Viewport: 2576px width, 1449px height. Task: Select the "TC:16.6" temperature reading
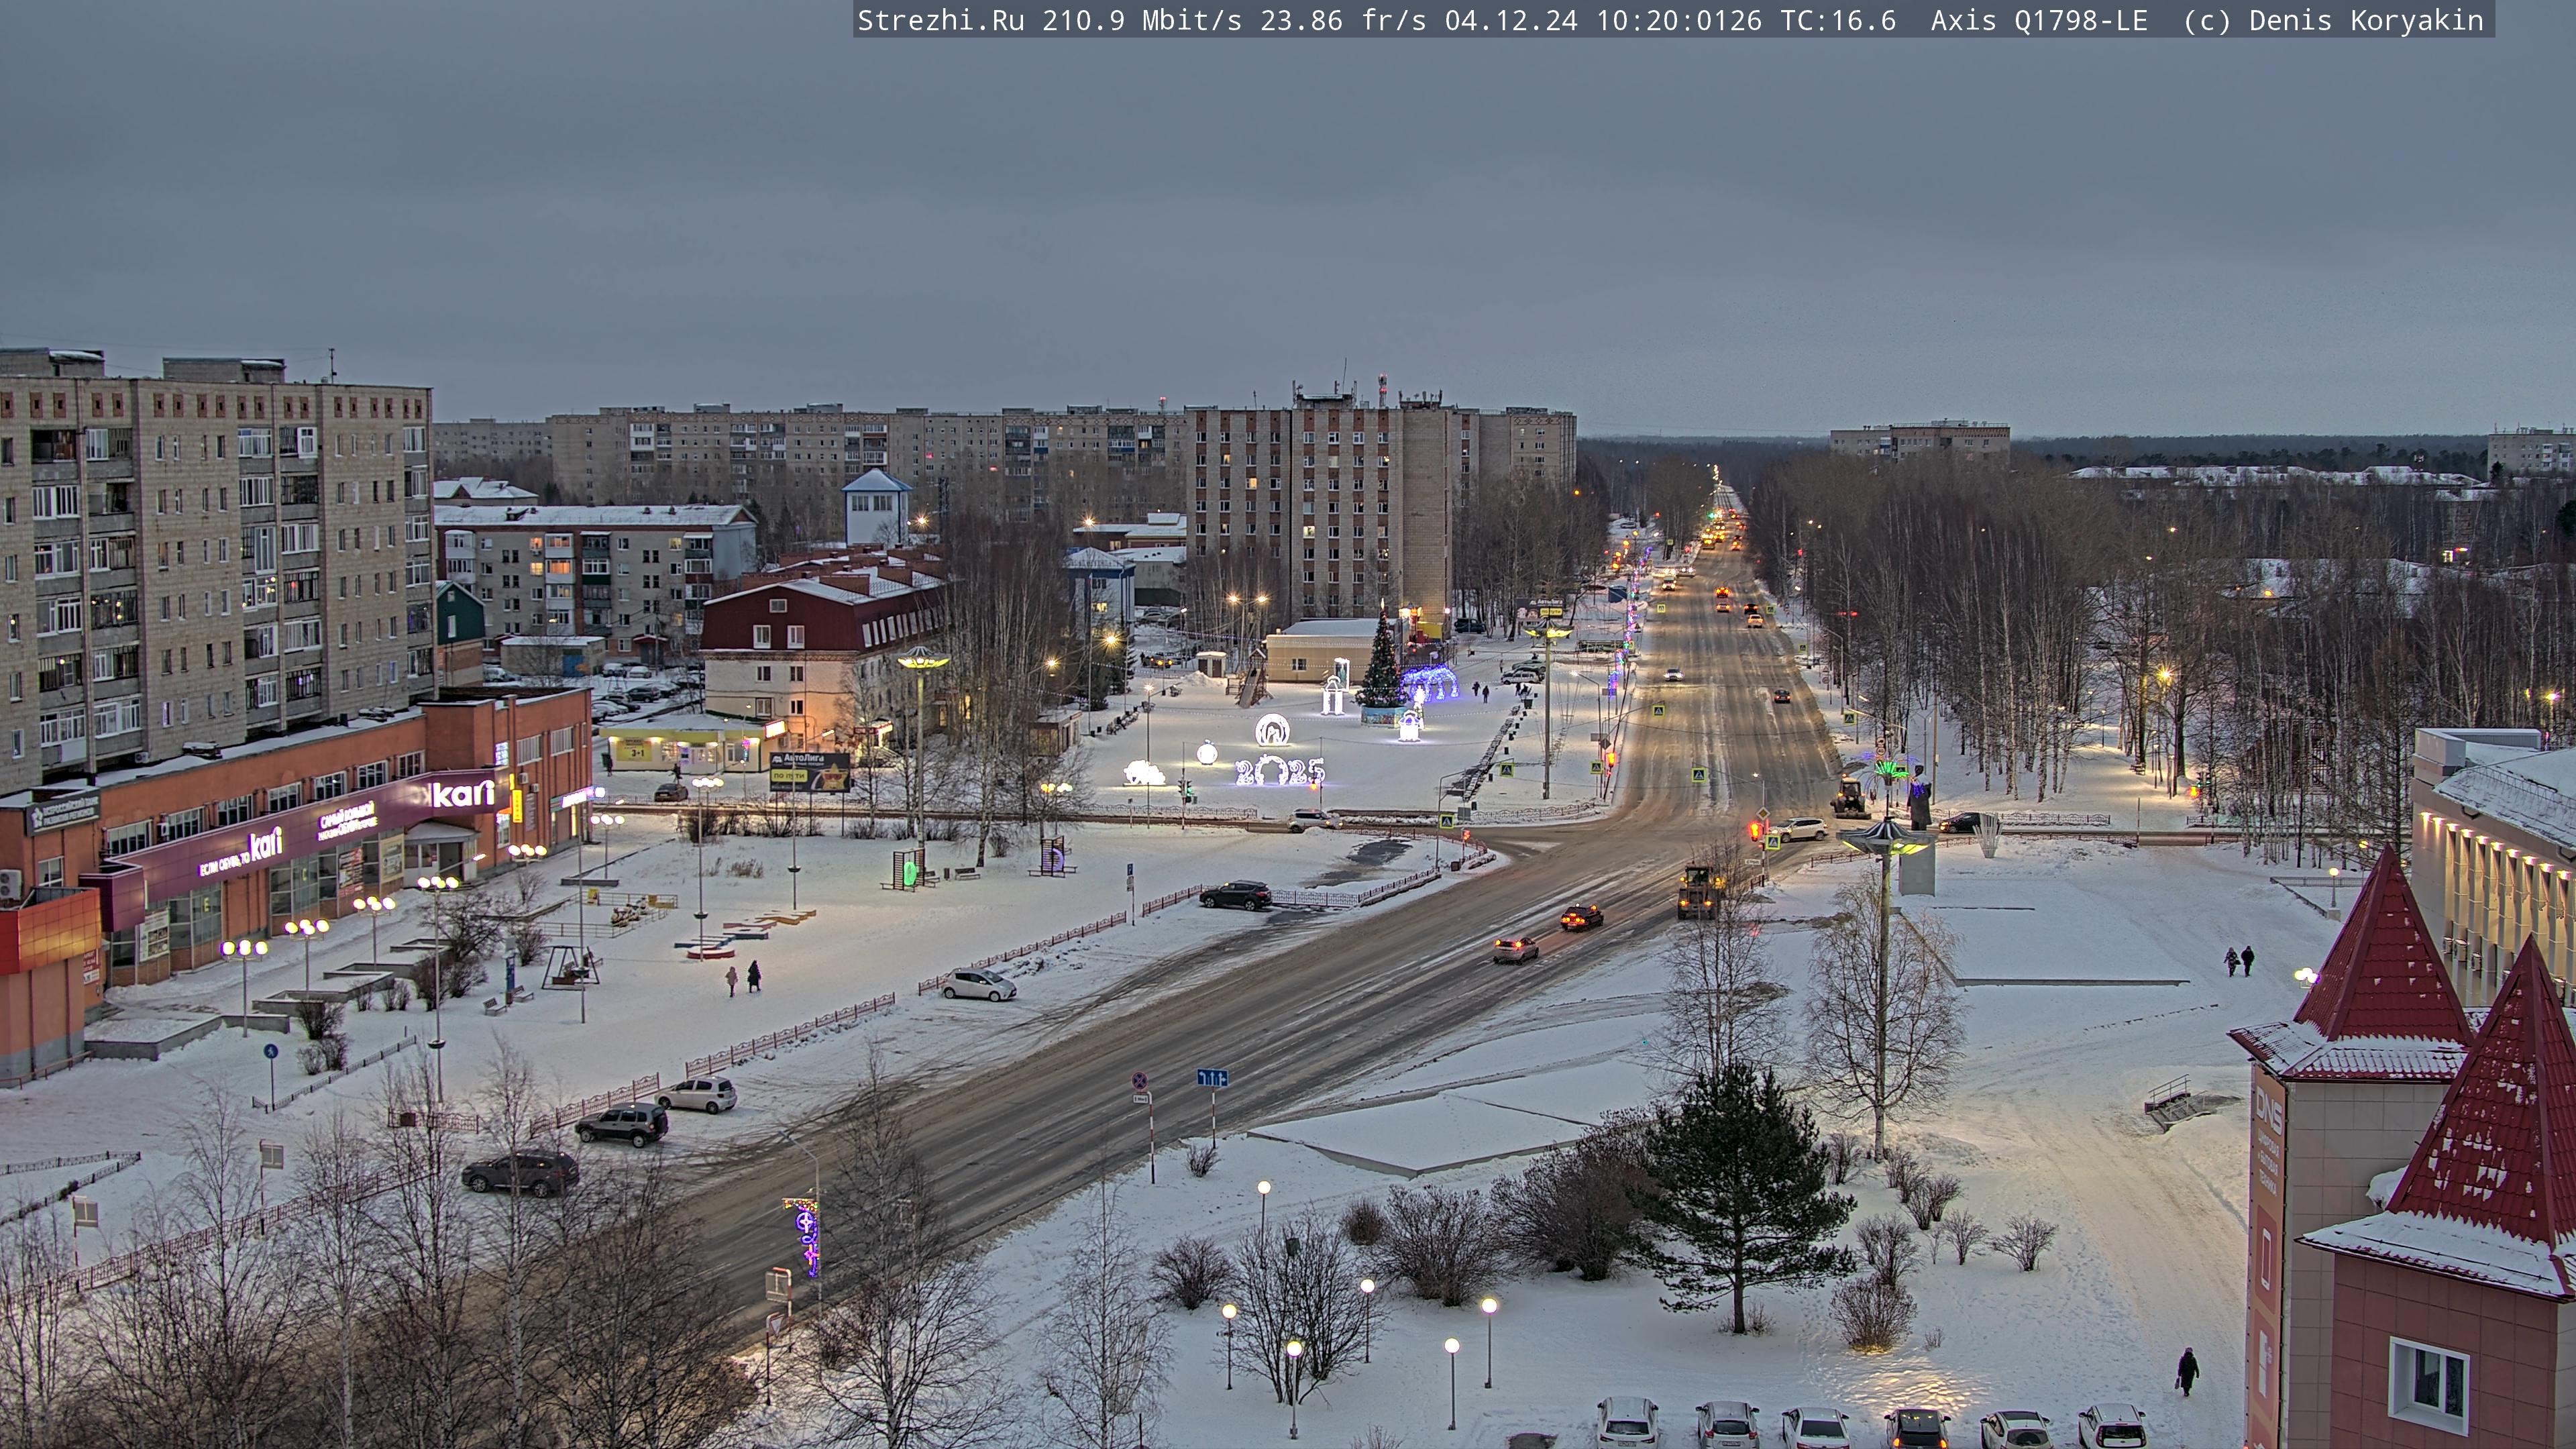(x=1838, y=21)
